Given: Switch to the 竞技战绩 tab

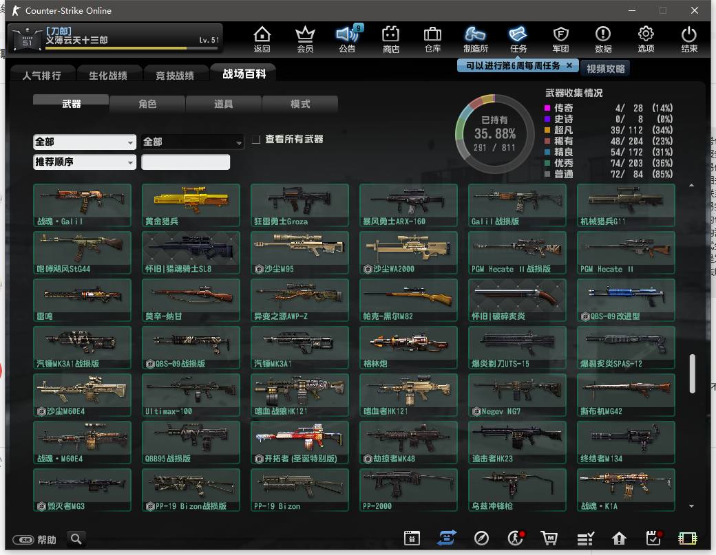Looking at the screenshot, I should click(x=175, y=75).
